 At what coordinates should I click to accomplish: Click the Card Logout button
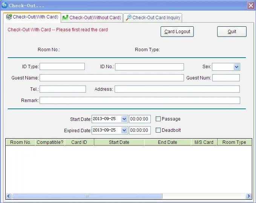click(x=177, y=32)
